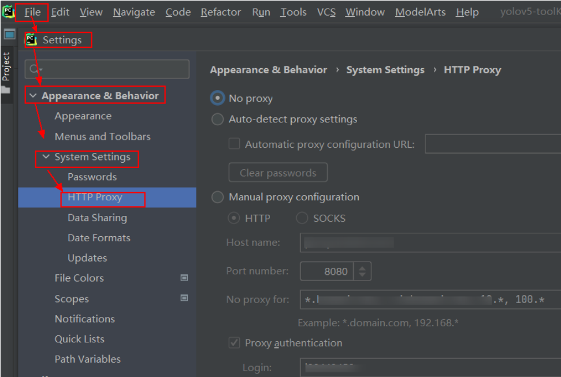Open the Window menu
This screenshot has width=561, height=377.
(365, 12)
